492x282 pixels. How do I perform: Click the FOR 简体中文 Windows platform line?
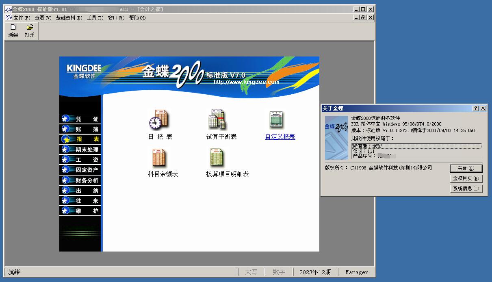[x=396, y=124]
